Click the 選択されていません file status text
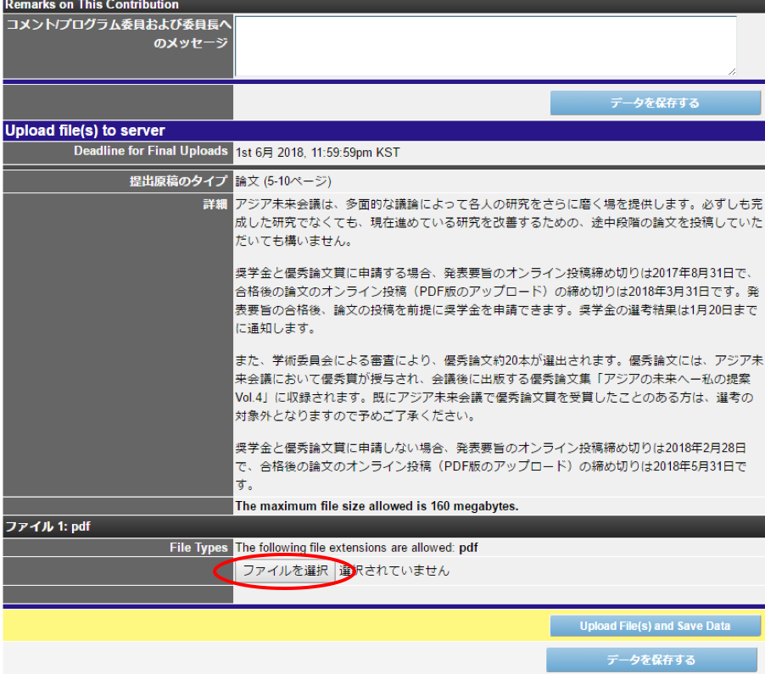The image size is (765, 674). tap(394, 571)
